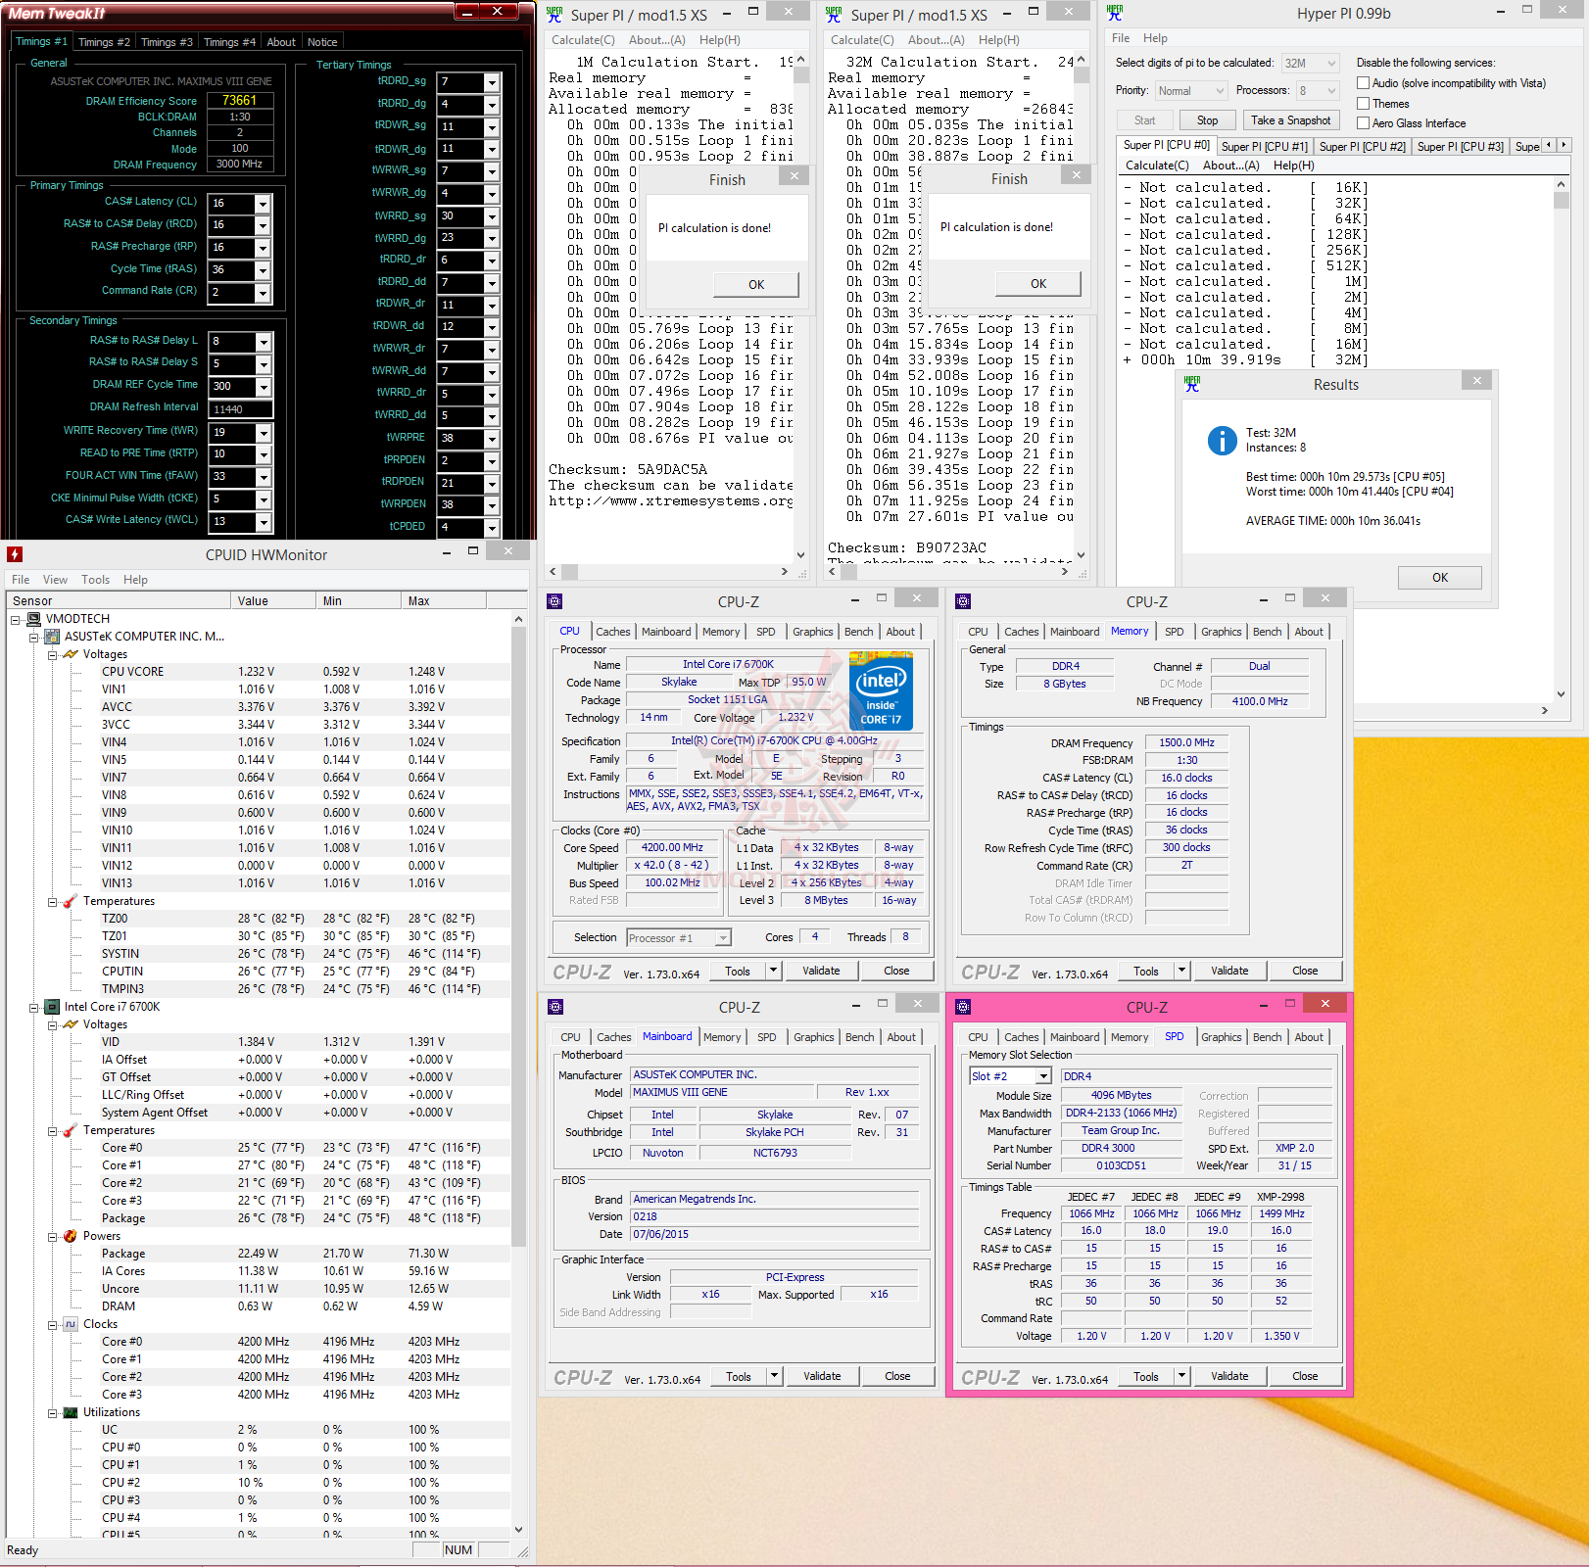Screen dimensions: 1589x1567
Task: Open the CAS# Latency (CL) dropdown
Action: 263,204
